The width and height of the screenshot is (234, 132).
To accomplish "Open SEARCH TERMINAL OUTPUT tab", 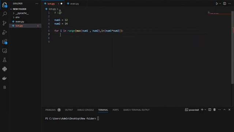I will (136, 110).
